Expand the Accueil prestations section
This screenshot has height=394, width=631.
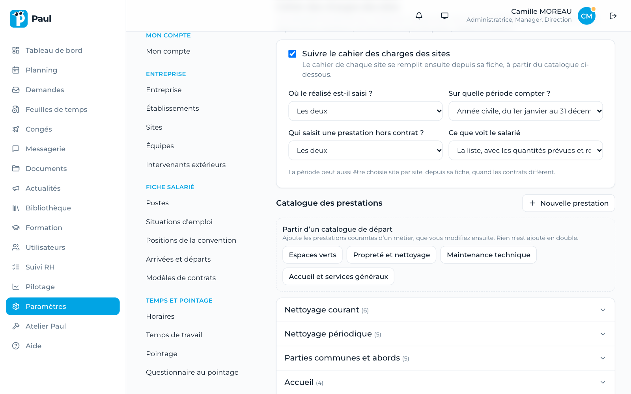click(446, 382)
